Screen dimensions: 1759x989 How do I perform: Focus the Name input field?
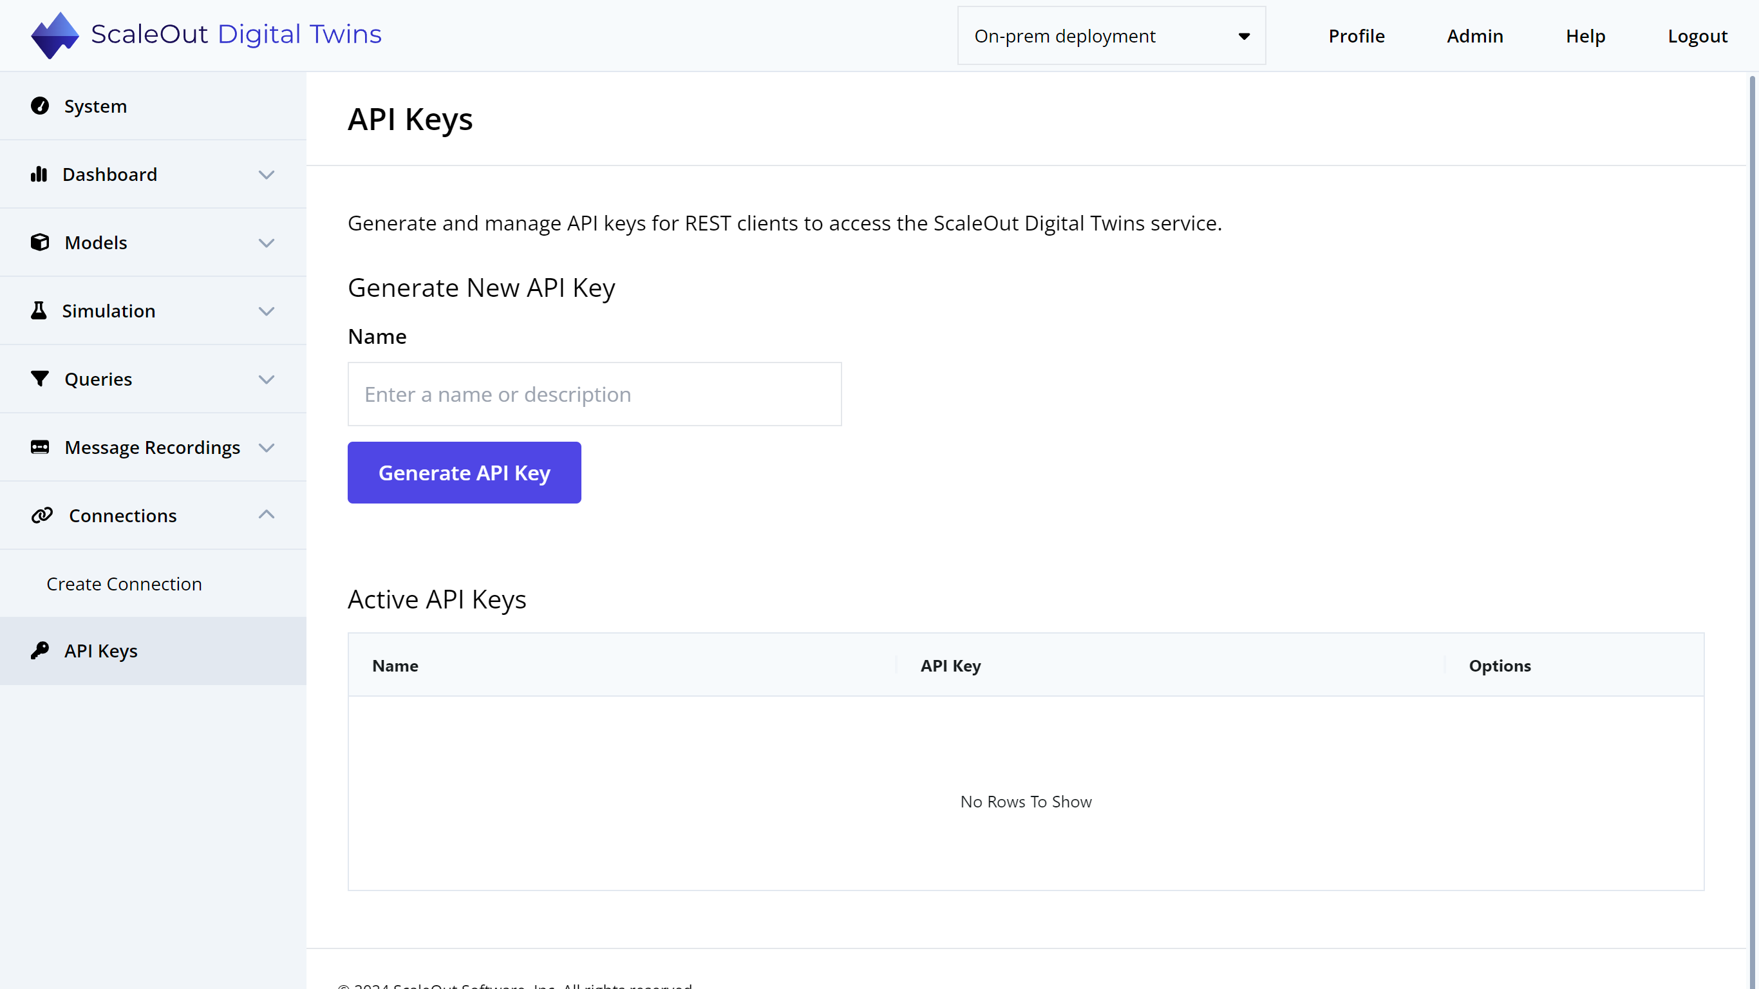tap(594, 394)
